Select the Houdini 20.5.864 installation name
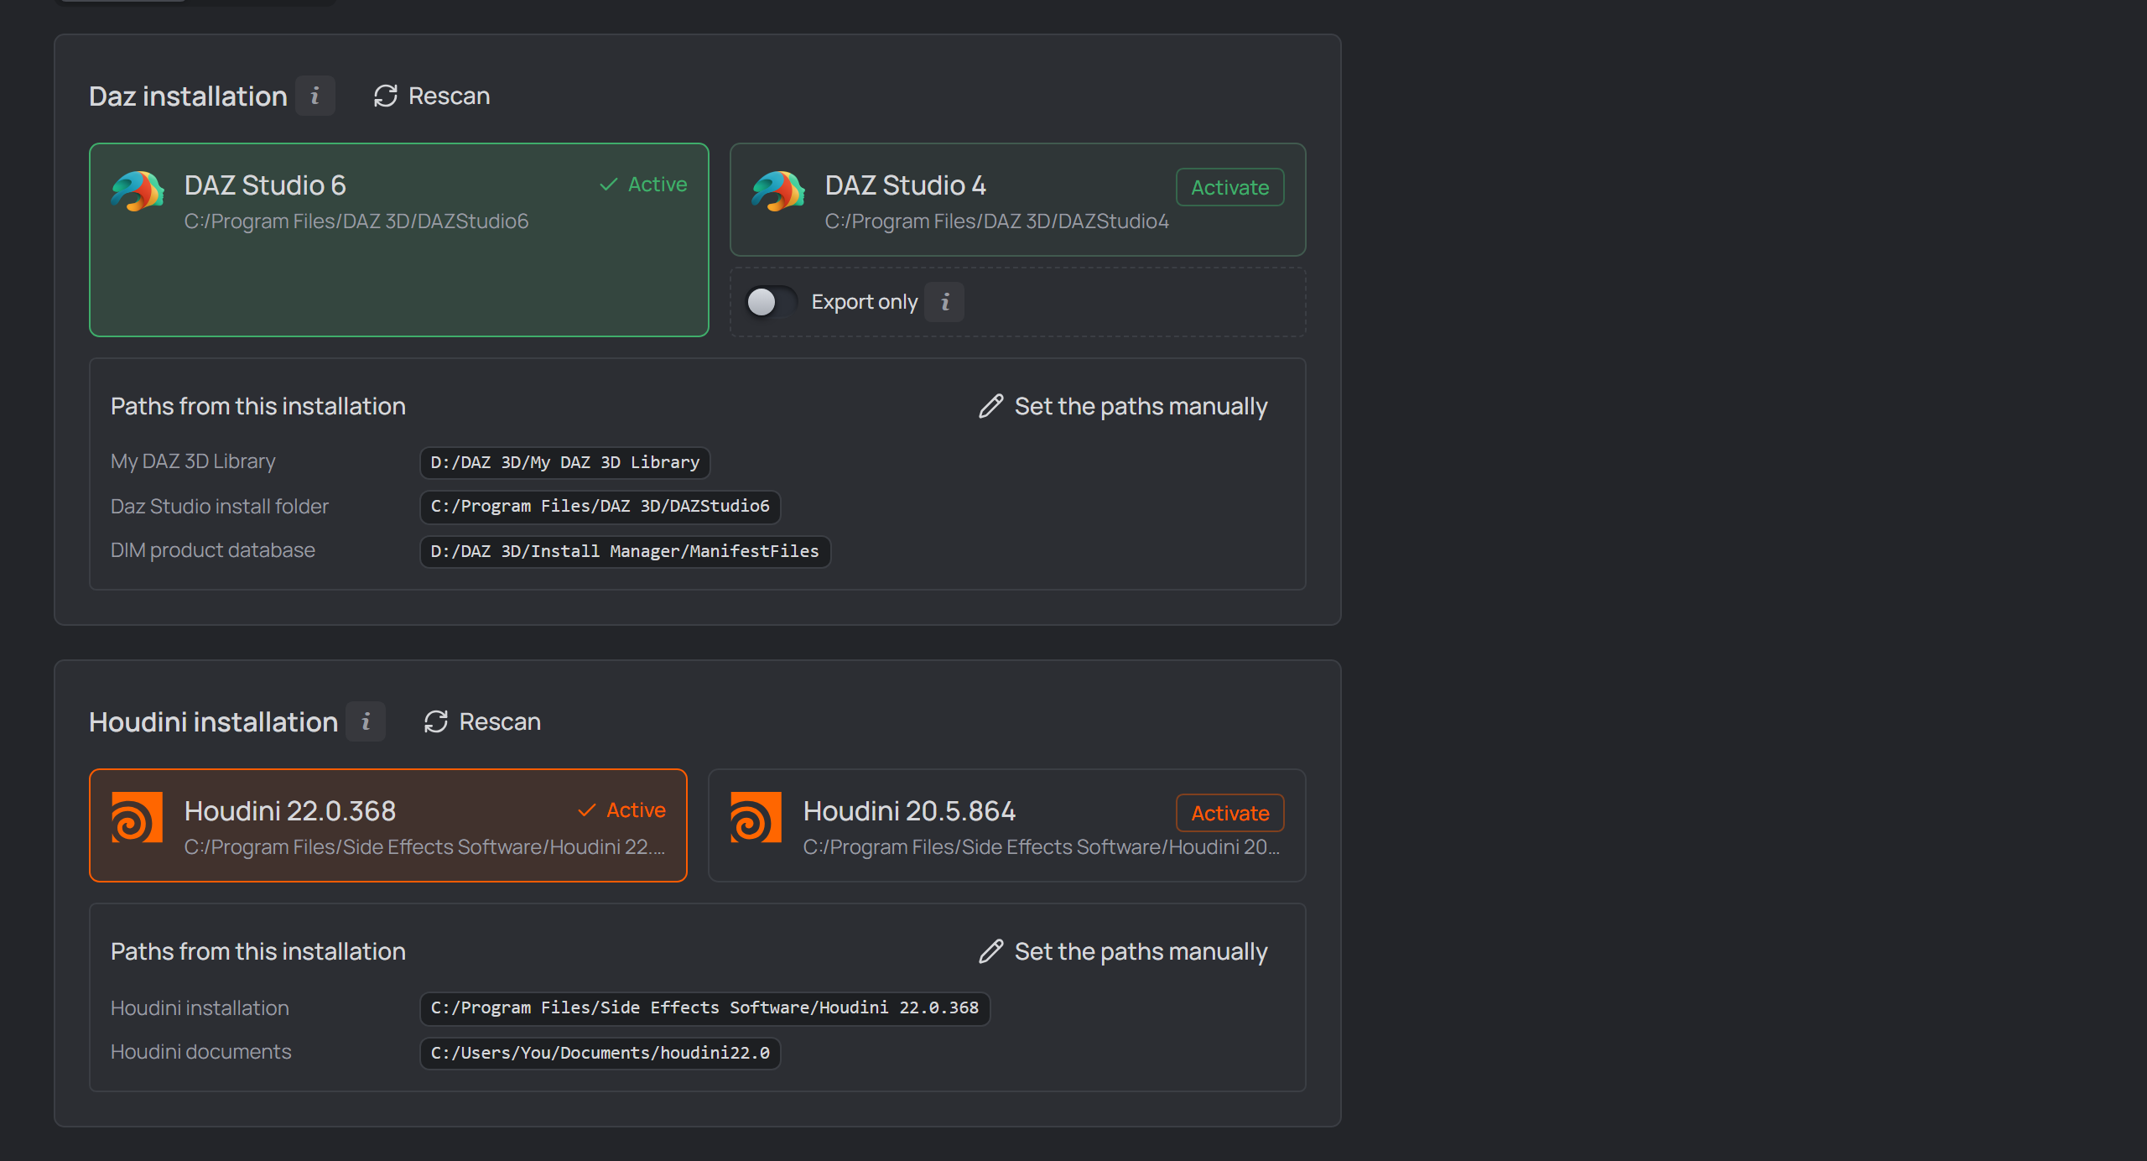The height and width of the screenshot is (1161, 2147). click(x=909, y=811)
